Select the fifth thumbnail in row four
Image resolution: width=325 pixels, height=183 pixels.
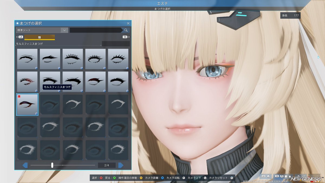click(x=118, y=127)
